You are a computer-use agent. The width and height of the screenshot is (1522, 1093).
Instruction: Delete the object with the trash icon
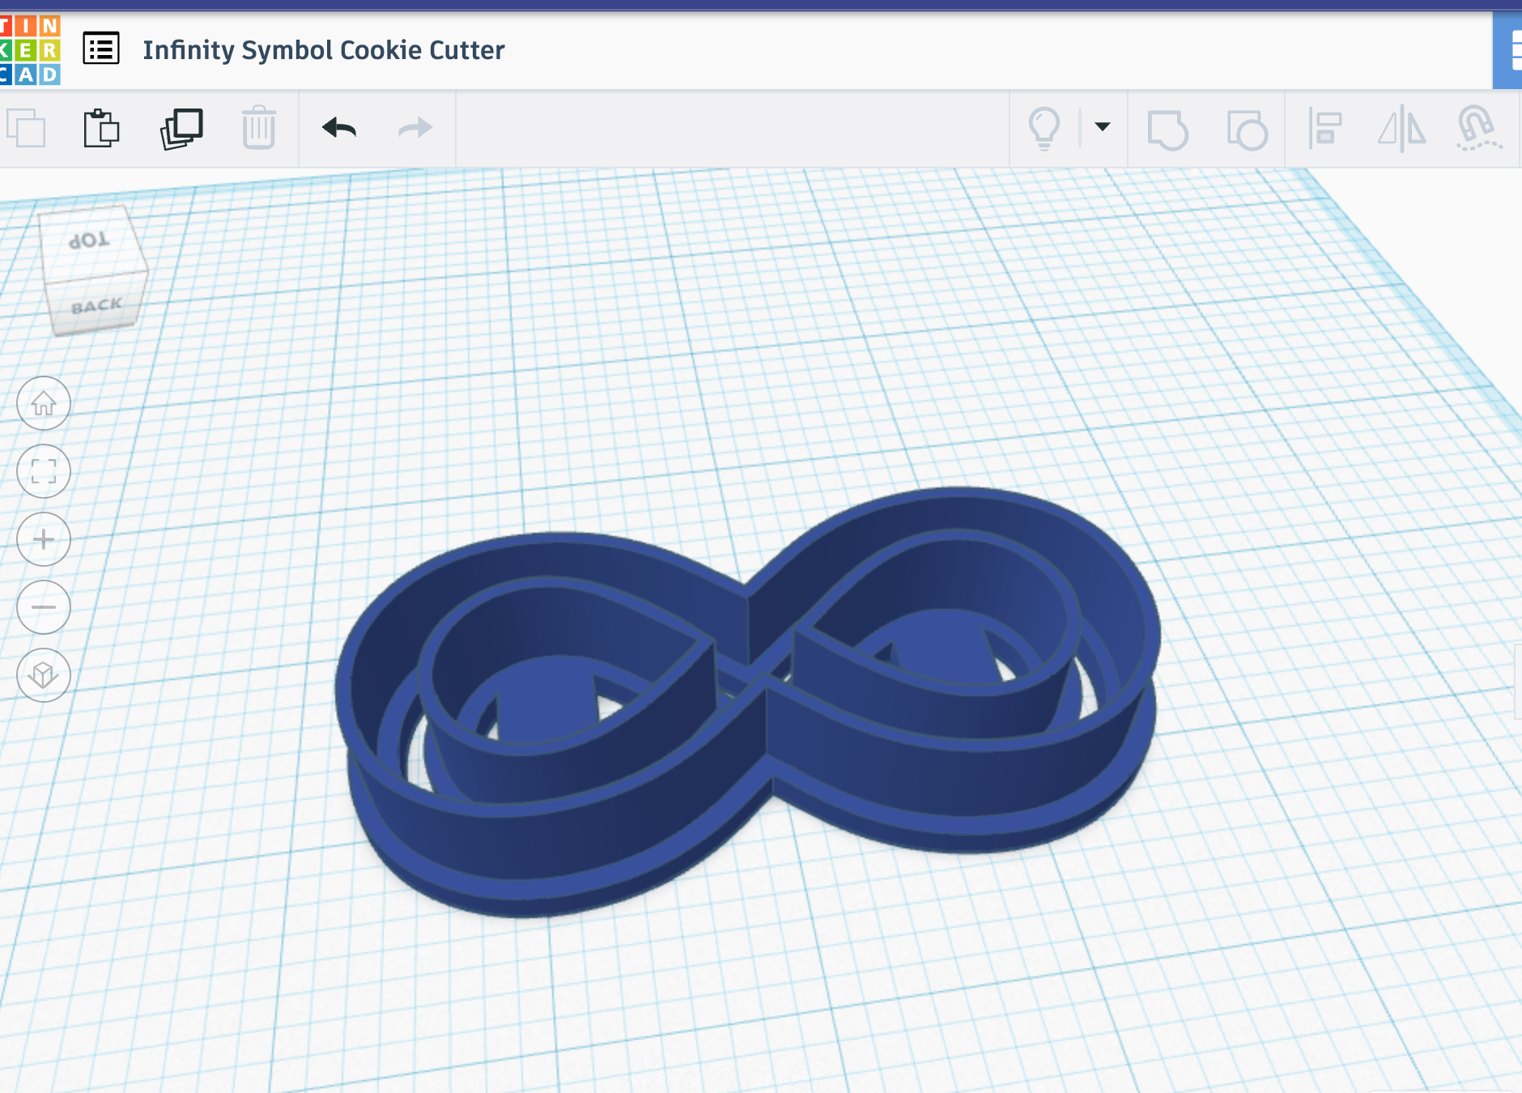pyautogui.click(x=259, y=128)
